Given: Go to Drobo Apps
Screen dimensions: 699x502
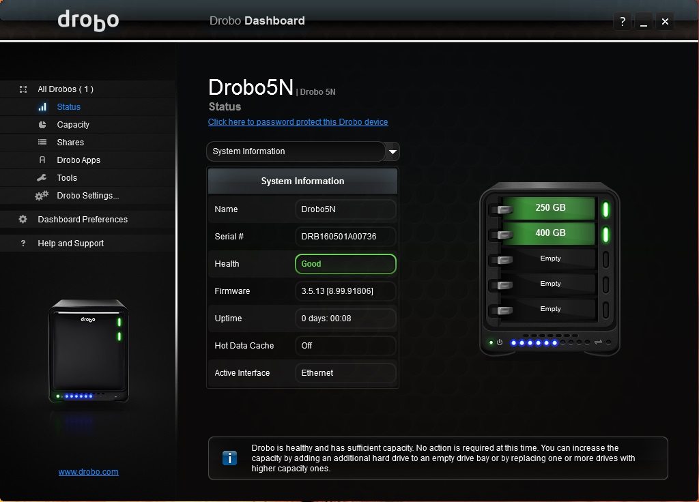Looking at the screenshot, I should [79, 160].
